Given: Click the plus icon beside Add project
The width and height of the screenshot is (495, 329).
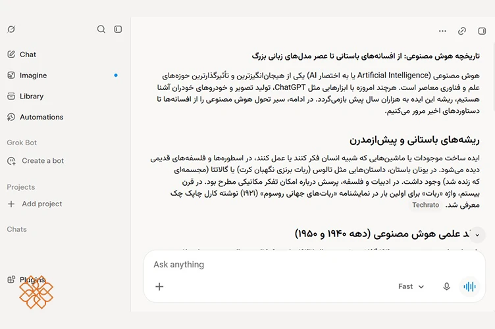Looking at the screenshot, I should 11,204.
